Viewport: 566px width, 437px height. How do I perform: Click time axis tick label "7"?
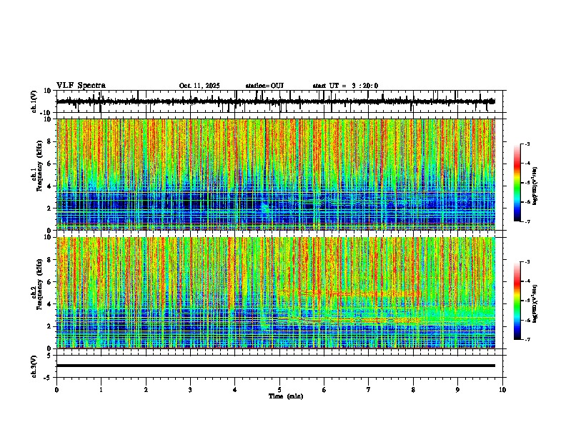(369, 390)
